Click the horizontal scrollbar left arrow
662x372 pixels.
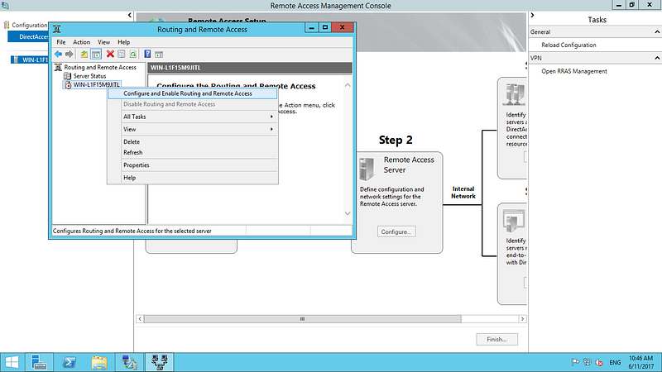140,319
